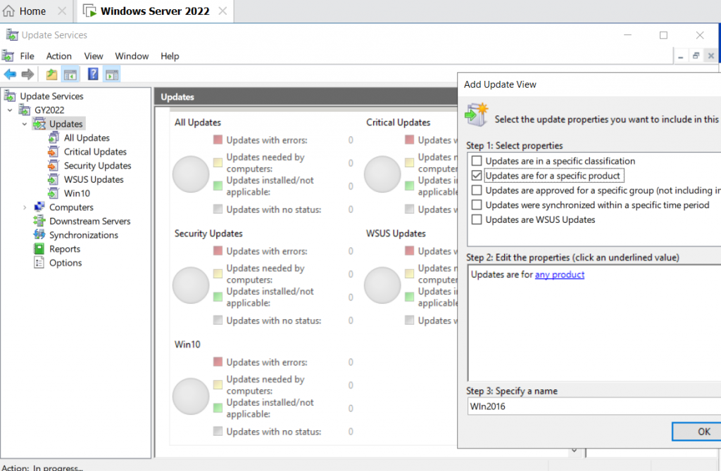Click the Critical Updates view icon
This screenshot has width=721, height=471.
(54, 151)
